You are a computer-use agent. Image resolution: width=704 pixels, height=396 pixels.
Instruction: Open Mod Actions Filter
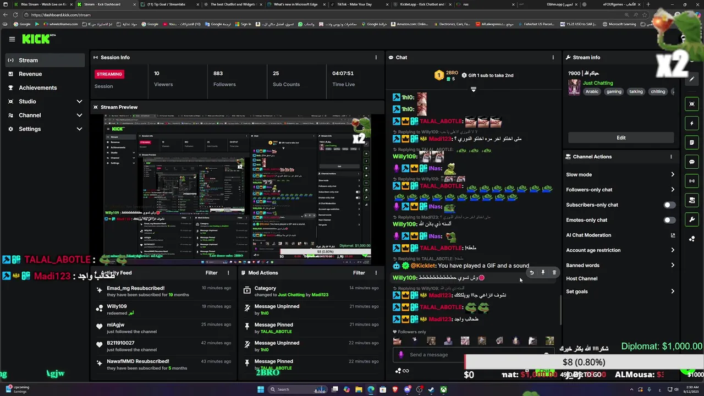(359, 273)
